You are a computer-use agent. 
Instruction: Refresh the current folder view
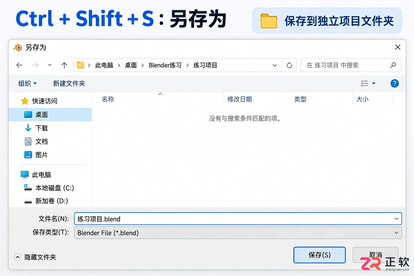(x=289, y=65)
